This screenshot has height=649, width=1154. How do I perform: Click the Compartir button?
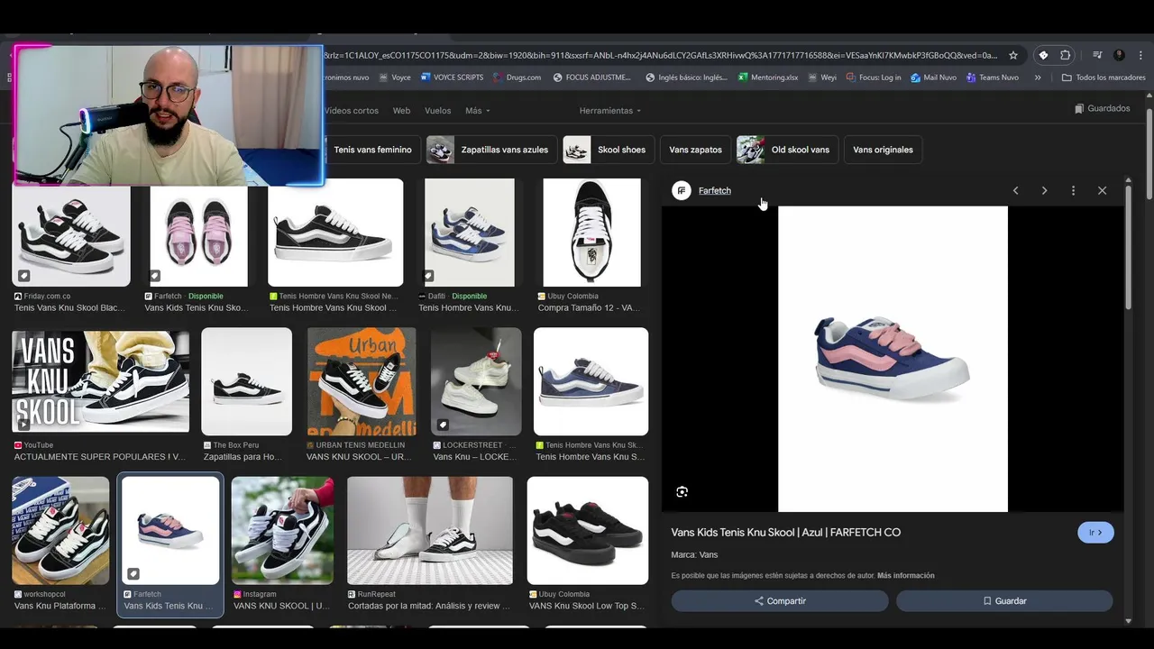tap(780, 601)
